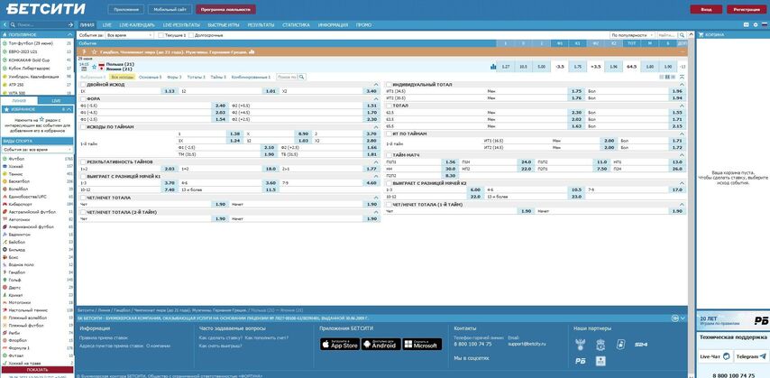
Task: Open the search submit arrow in sidebar
Action: [x=70, y=24]
